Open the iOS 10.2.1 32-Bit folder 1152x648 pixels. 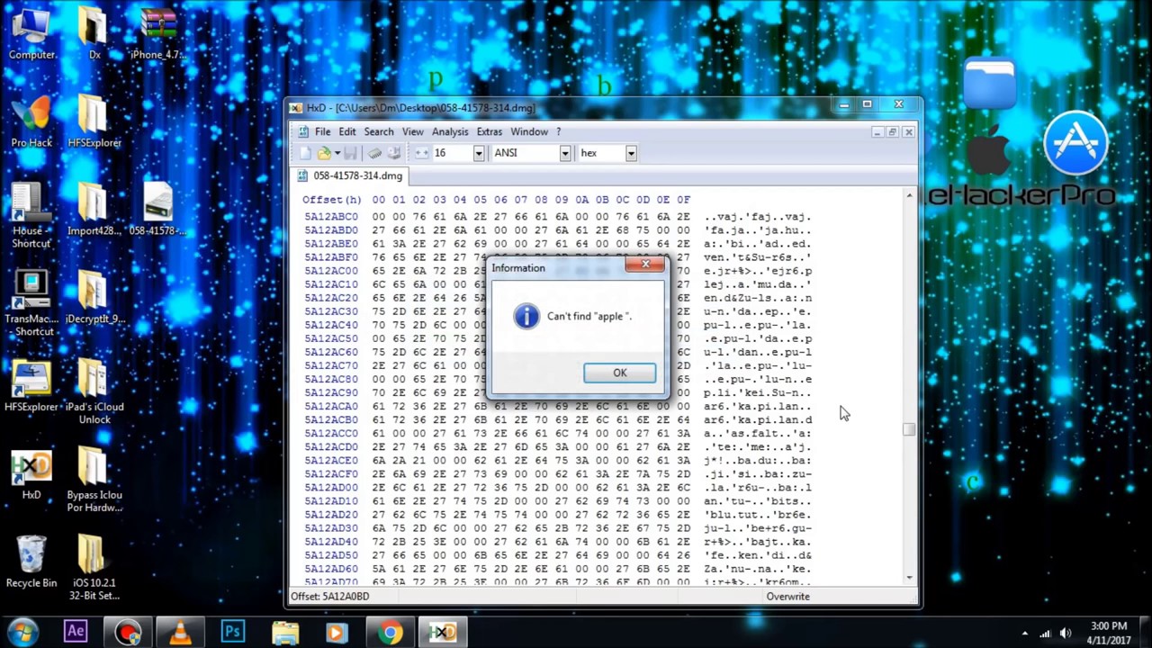coord(94,569)
